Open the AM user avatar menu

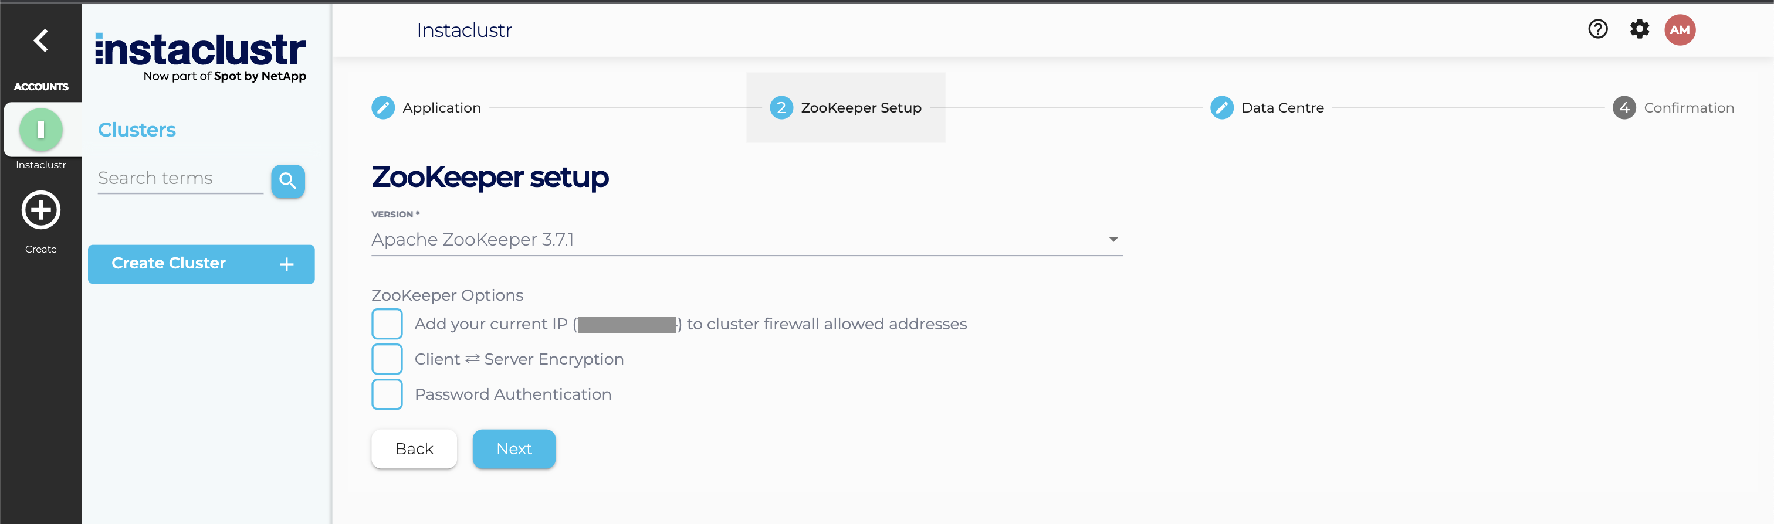click(x=1680, y=29)
